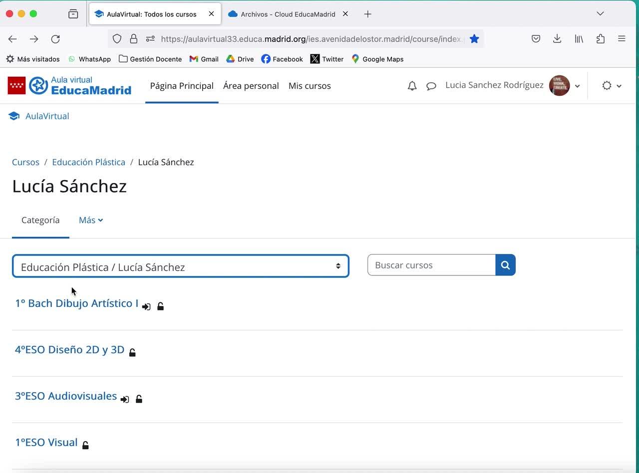The height and width of the screenshot is (473, 639).
Task: Open the Drive bookmark
Action: [240, 59]
